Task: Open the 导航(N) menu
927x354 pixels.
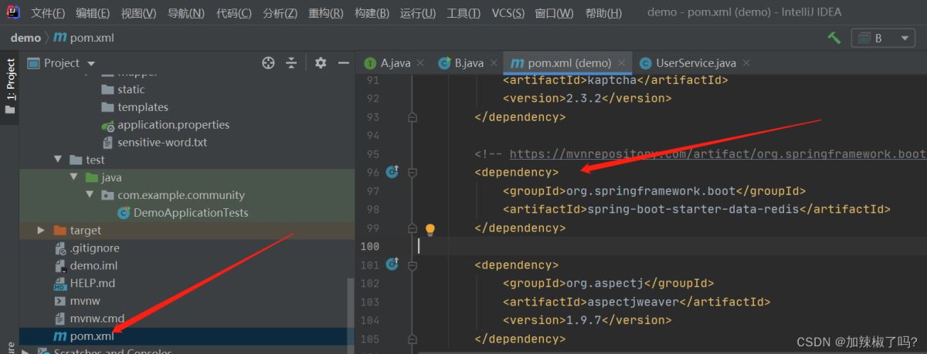Action: click(x=185, y=12)
